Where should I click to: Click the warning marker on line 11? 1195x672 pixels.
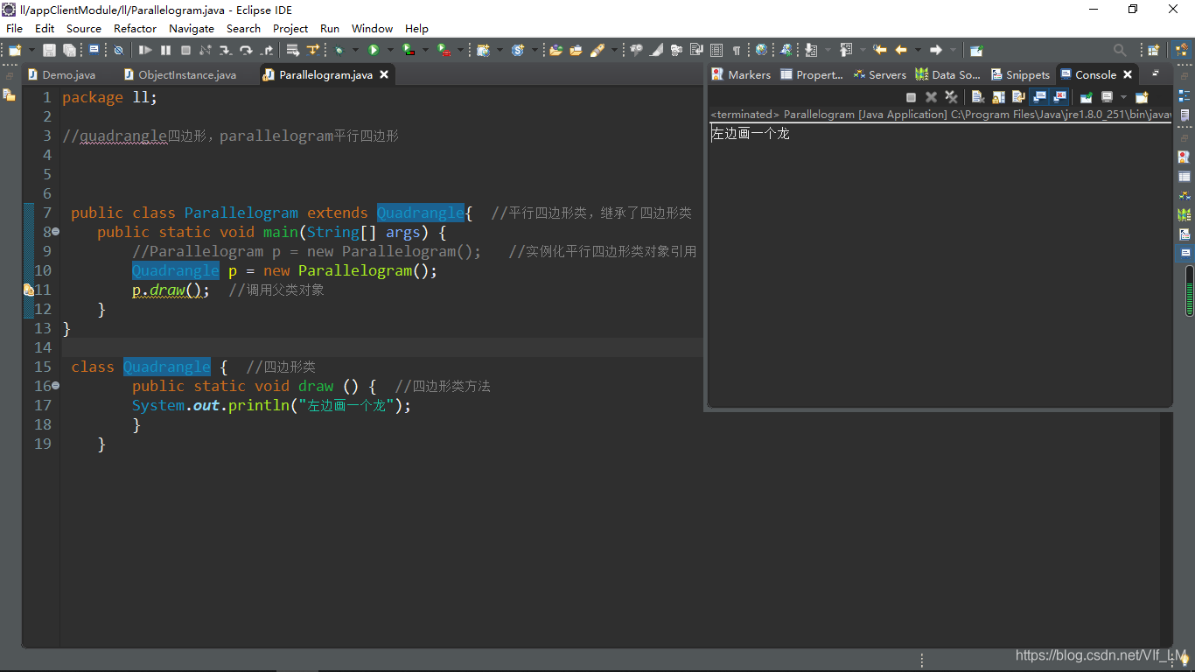click(x=29, y=290)
